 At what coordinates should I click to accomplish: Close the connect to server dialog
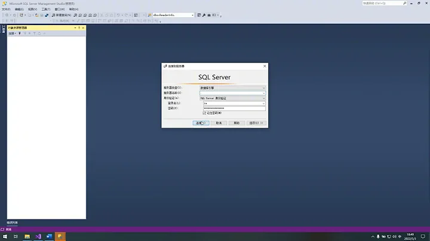[265, 66]
